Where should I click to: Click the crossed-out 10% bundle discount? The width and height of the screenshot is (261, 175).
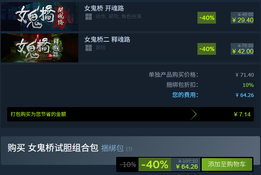[x=128, y=164]
